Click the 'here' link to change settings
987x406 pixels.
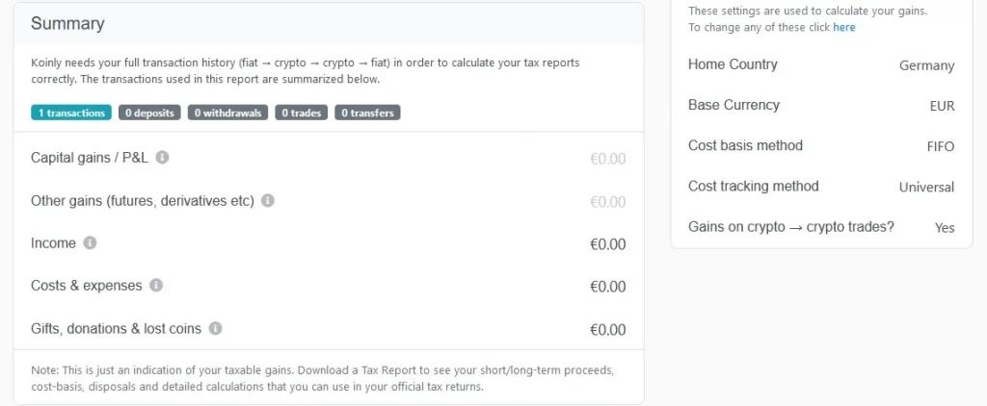(x=844, y=28)
